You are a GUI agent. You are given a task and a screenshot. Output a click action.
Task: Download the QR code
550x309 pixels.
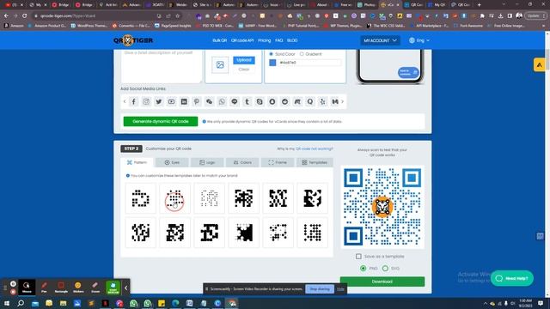coord(382,282)
